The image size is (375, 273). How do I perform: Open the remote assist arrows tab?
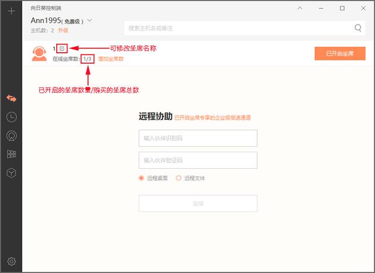(11, 98)
